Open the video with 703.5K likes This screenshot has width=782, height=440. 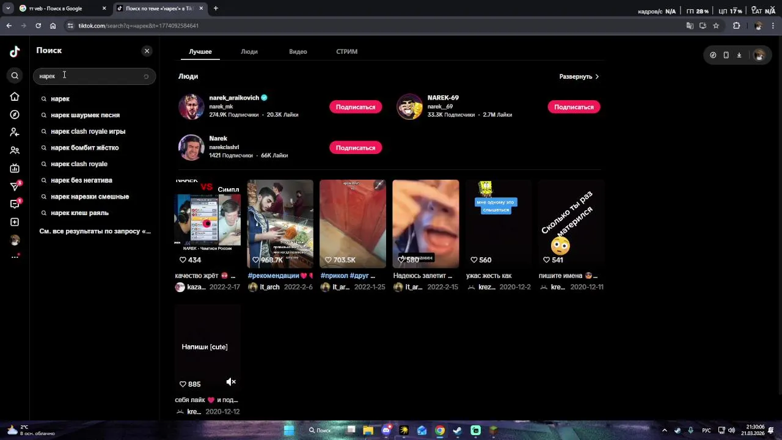tap(353, 224)
